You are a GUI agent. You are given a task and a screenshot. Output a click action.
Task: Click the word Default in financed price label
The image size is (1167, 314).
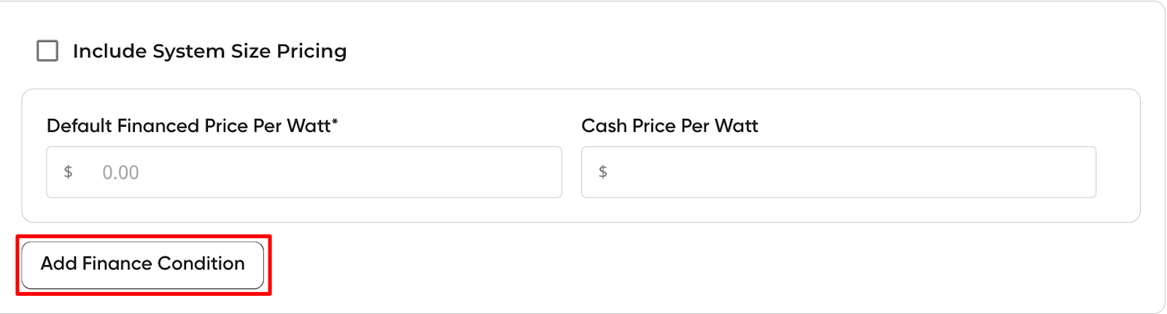click(x=80, y=126)
